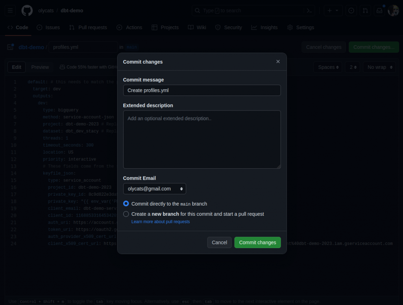Viewport: 403px width, 305px height.
Task: Click the Type / to search box
Action: point(253,11)
